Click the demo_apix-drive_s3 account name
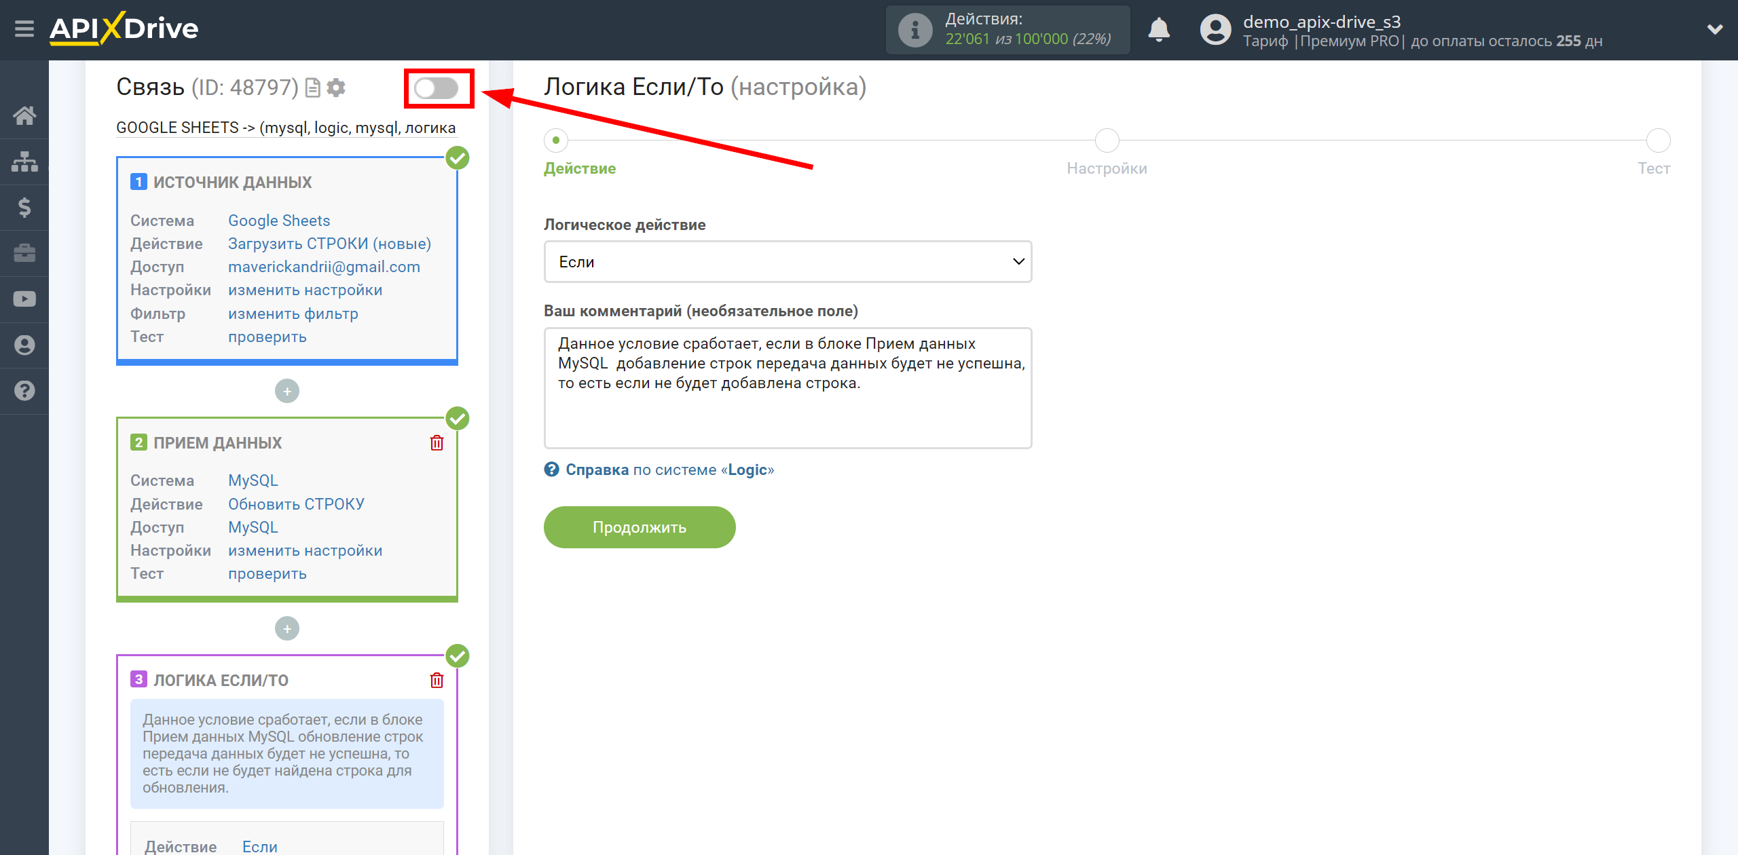Viewport: 1738px width, 855px height. coord(1322,22)
